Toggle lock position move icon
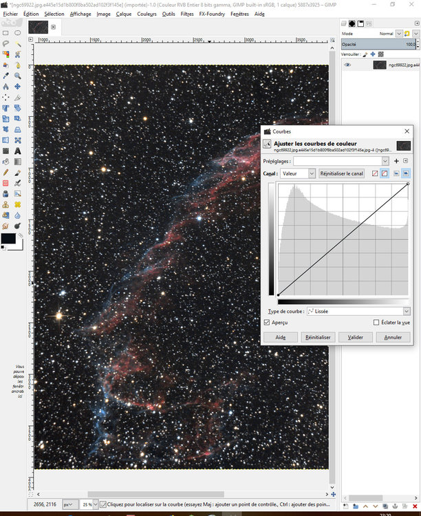 click(373, 54)
